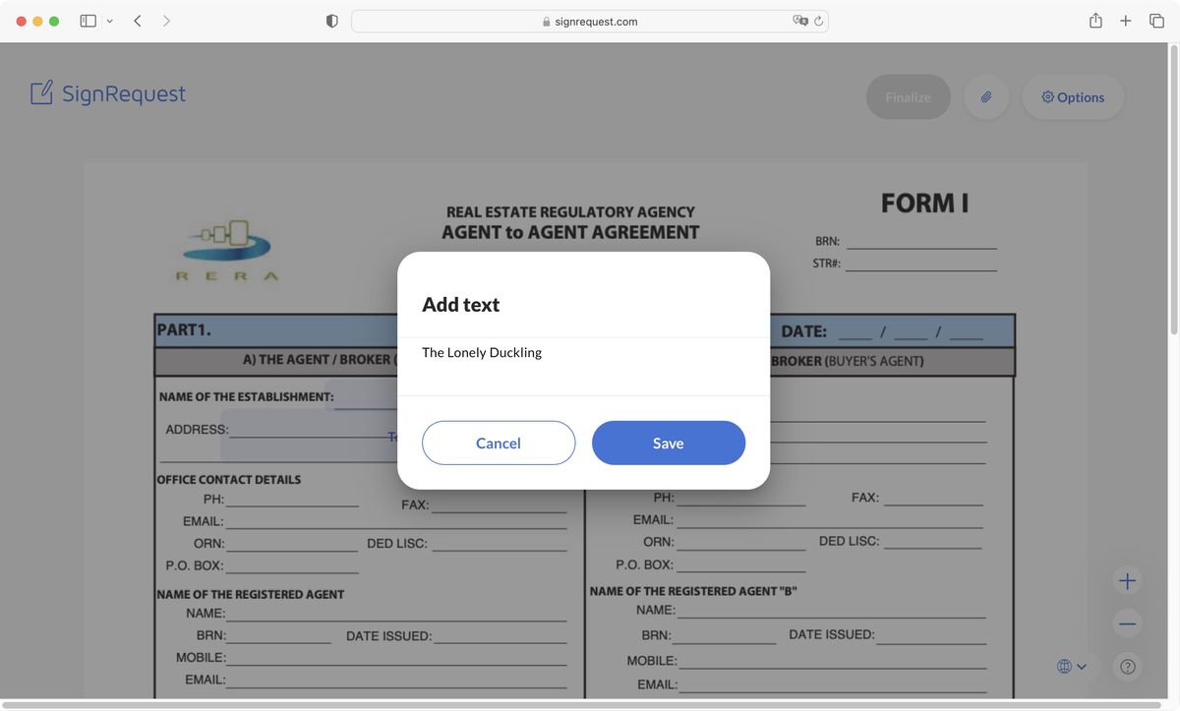Save the added text
The width and height of the screenshot is (1180, 711).
pyautogui.click(x=668, y=443)
